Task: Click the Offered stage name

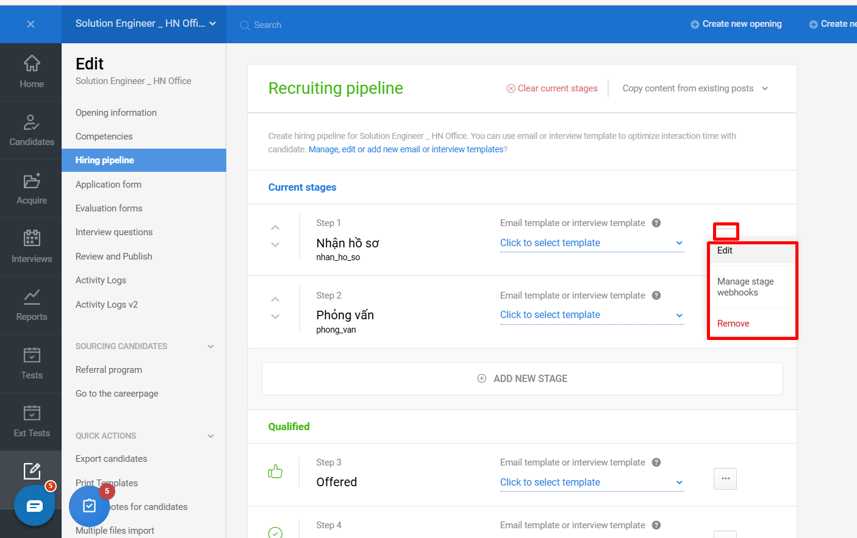Action: pyautogui.click(x=337, y=482)
